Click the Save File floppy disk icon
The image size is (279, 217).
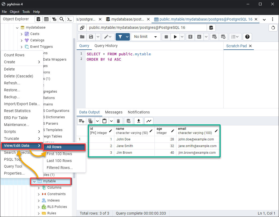pos(91,37)
